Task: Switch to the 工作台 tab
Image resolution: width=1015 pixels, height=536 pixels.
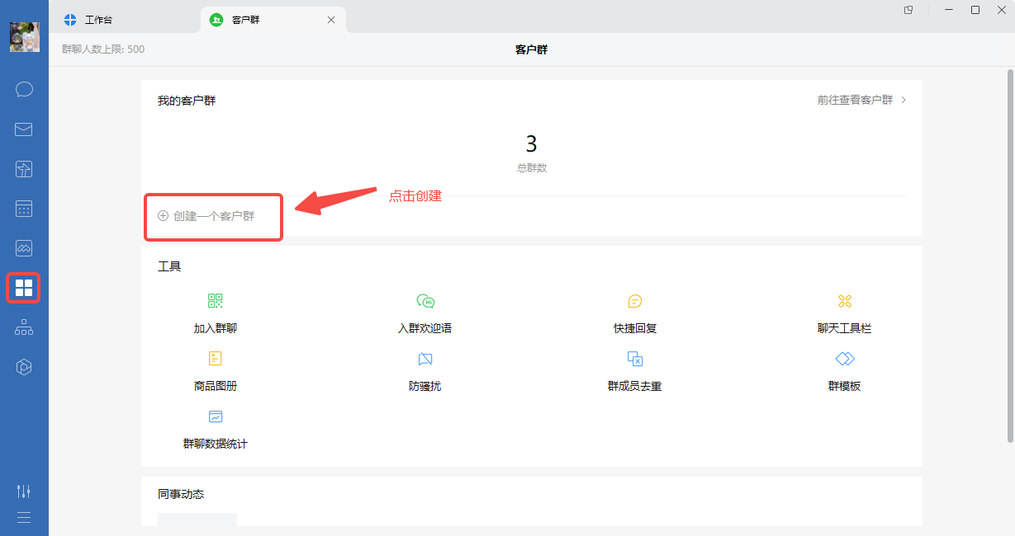Action: [x=97, y=20]
